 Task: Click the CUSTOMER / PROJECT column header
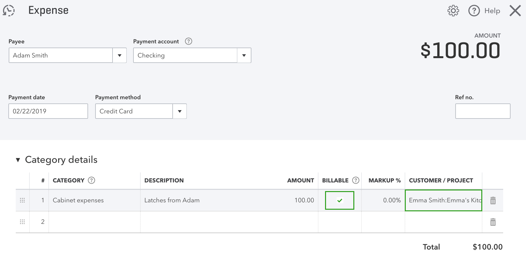(x=441, y=180)
